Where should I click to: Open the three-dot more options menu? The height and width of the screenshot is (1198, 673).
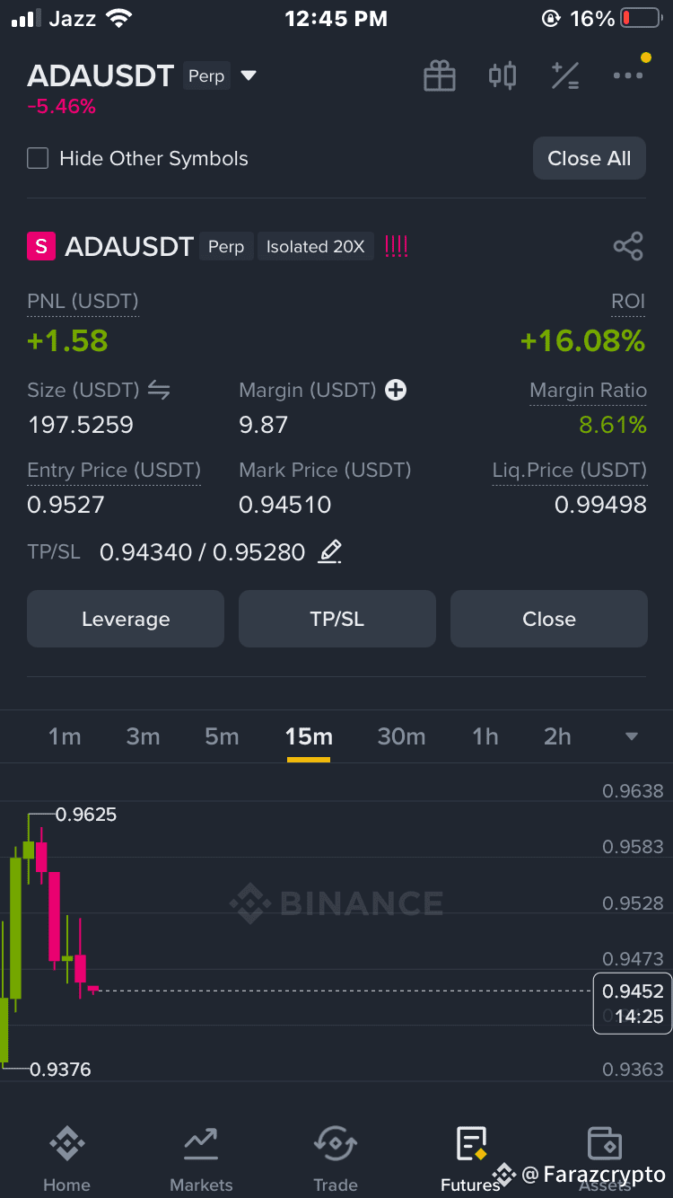coord(628,75)
